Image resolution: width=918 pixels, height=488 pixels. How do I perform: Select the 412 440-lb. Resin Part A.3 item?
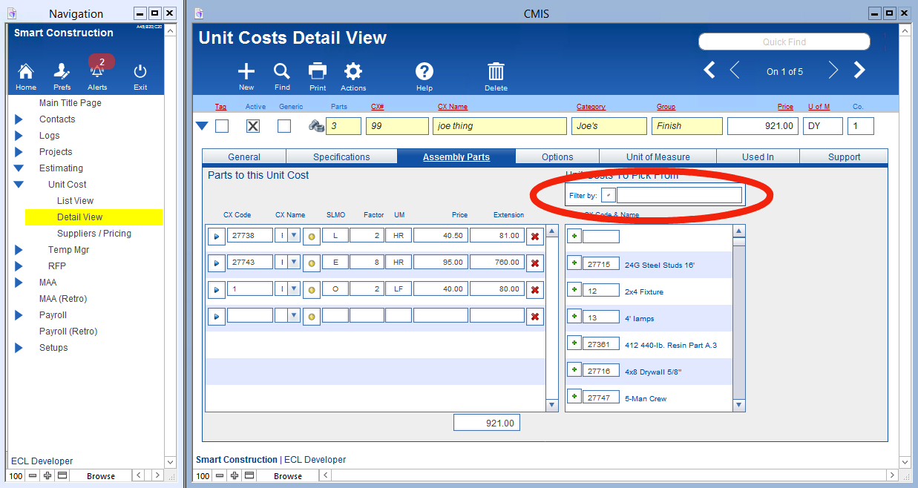(671, 345)
